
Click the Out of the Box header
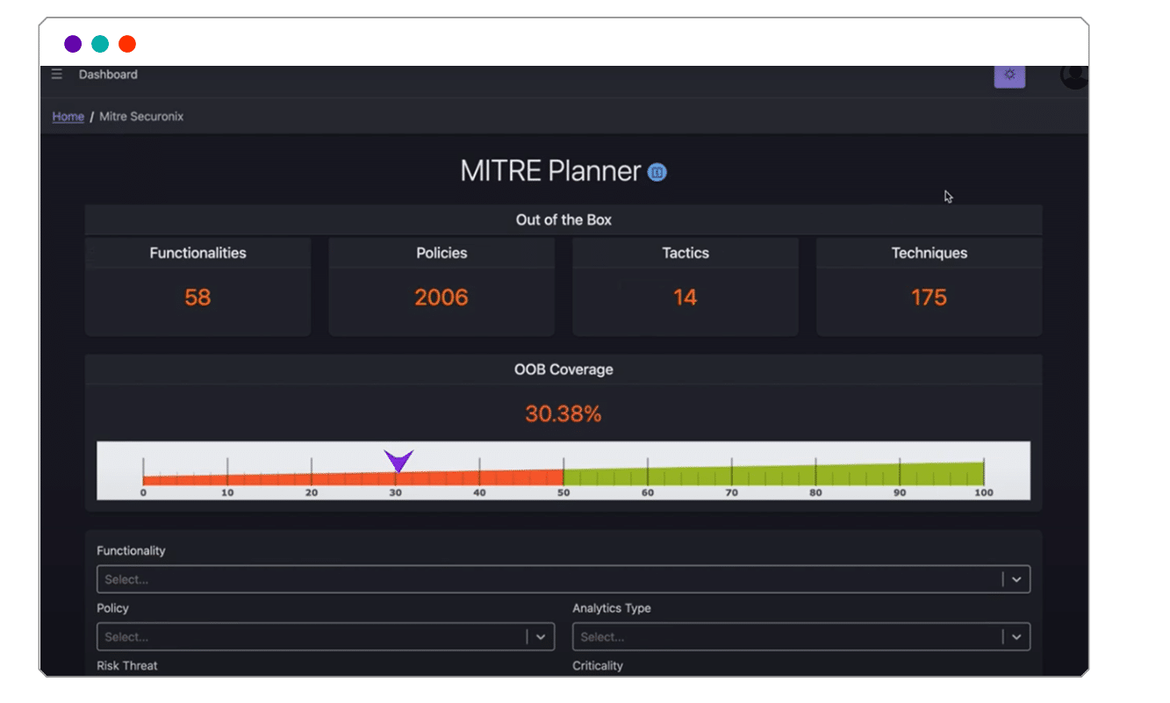tap(563, 219)
